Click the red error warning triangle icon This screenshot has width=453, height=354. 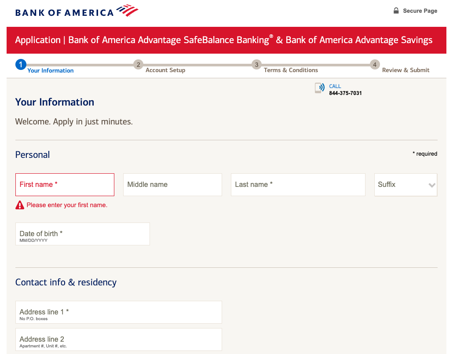click(20, 205)
